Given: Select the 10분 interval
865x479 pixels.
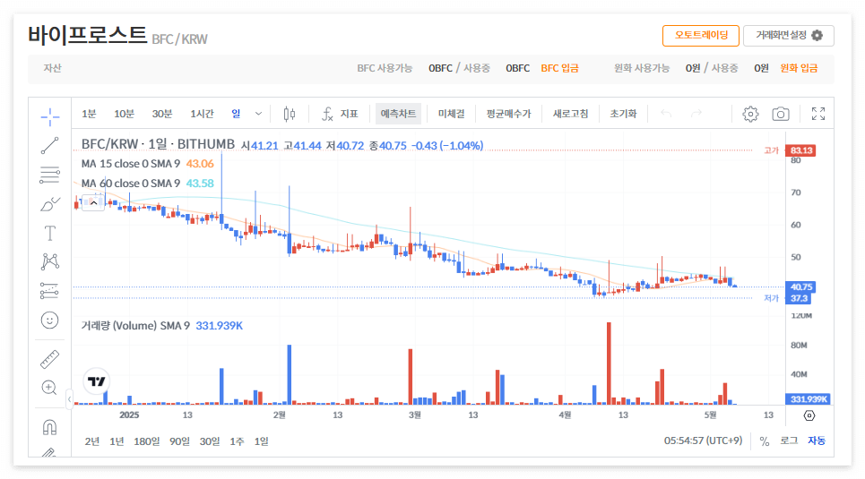Looking at the screenshot, I should 124,114.
